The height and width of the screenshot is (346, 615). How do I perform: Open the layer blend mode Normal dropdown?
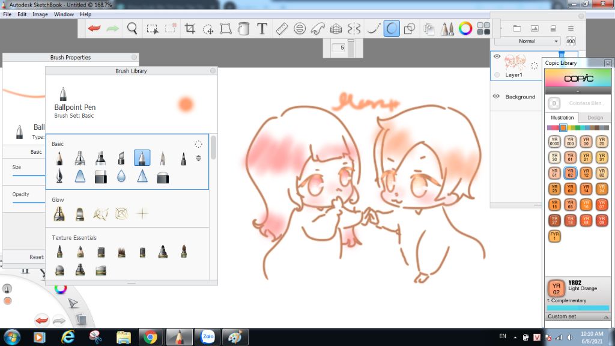tap(527, 41)
